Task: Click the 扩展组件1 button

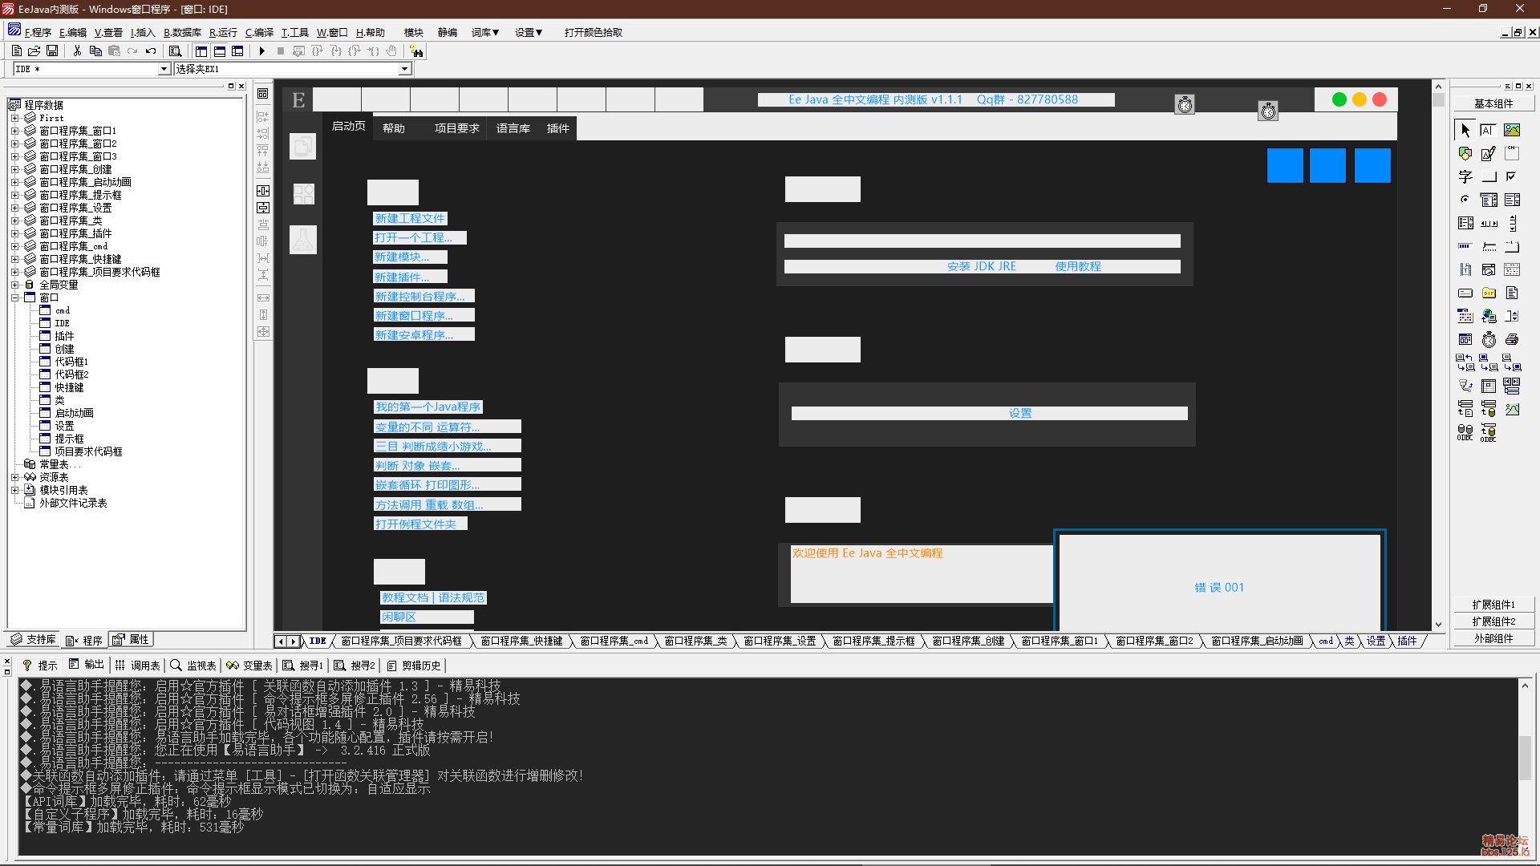Action: tap(1493, 605)
